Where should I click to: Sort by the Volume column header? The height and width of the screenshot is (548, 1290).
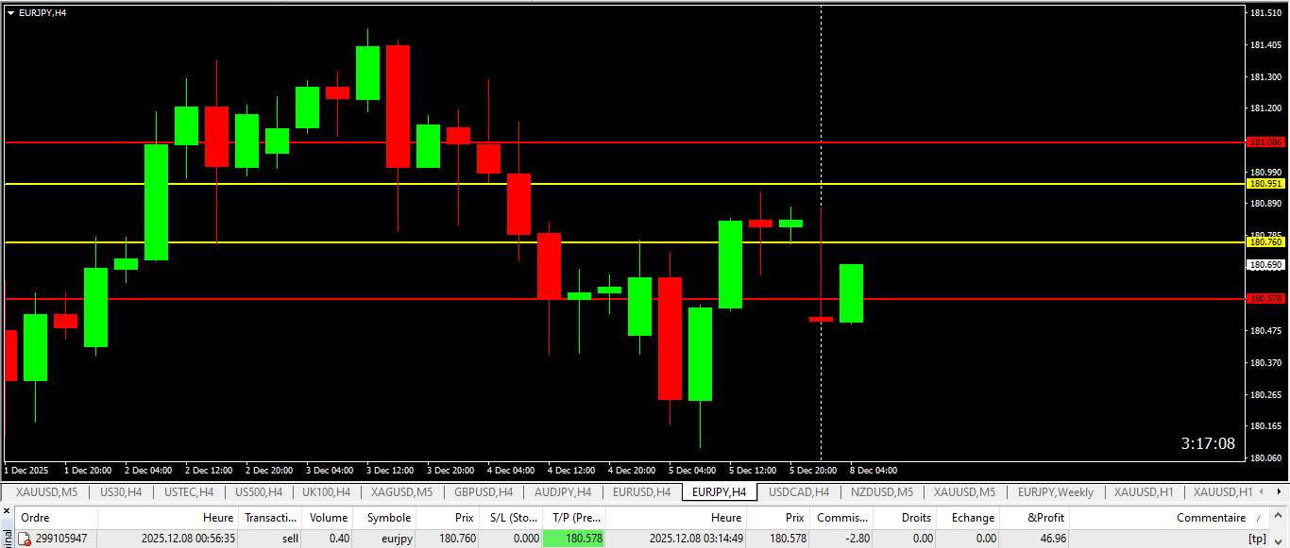(329, 518)
